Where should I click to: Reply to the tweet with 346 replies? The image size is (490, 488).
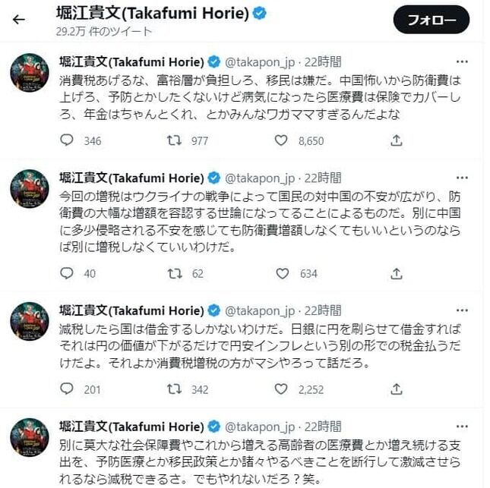click(67, 140)
